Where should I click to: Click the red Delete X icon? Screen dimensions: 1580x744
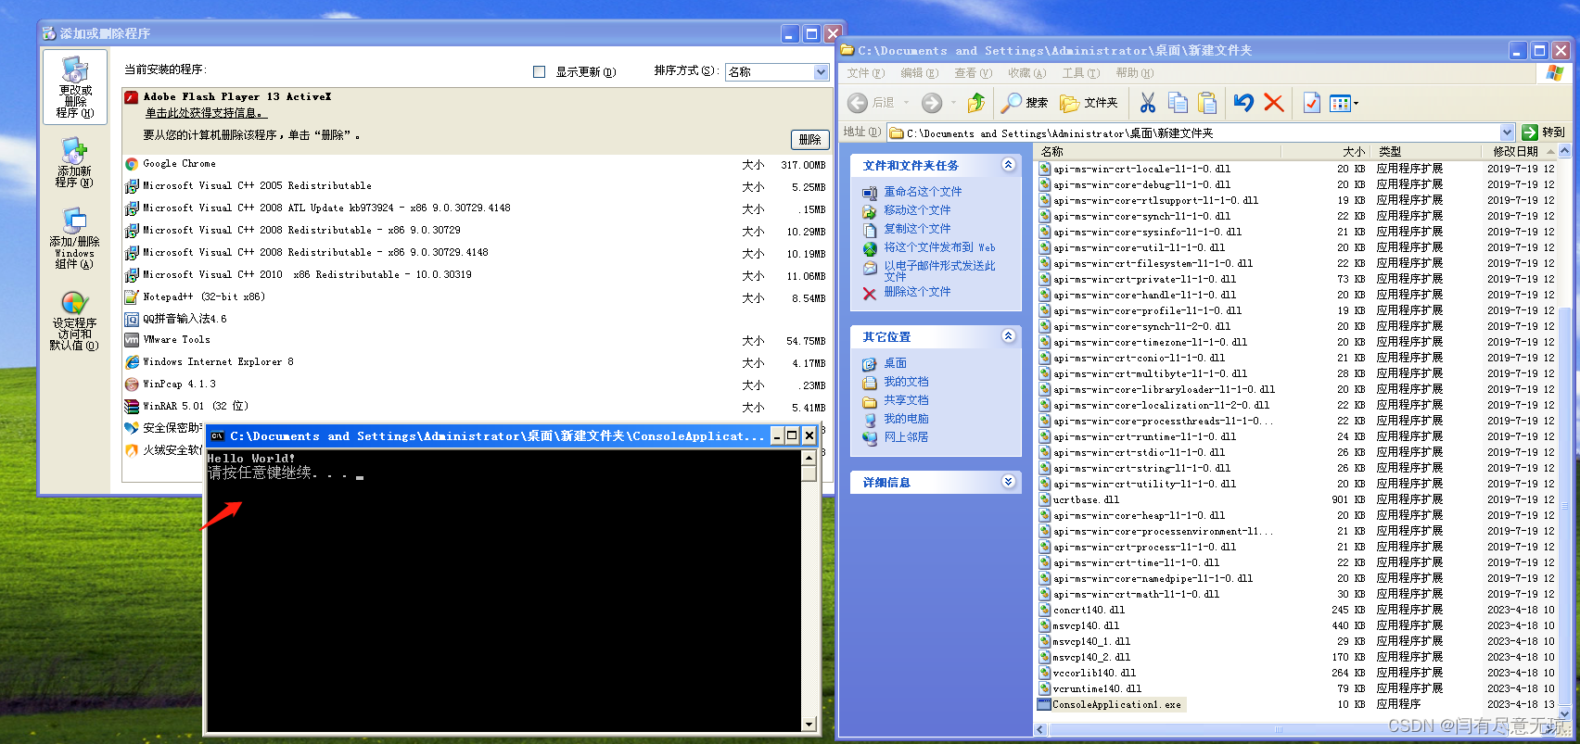(1274, 103)
